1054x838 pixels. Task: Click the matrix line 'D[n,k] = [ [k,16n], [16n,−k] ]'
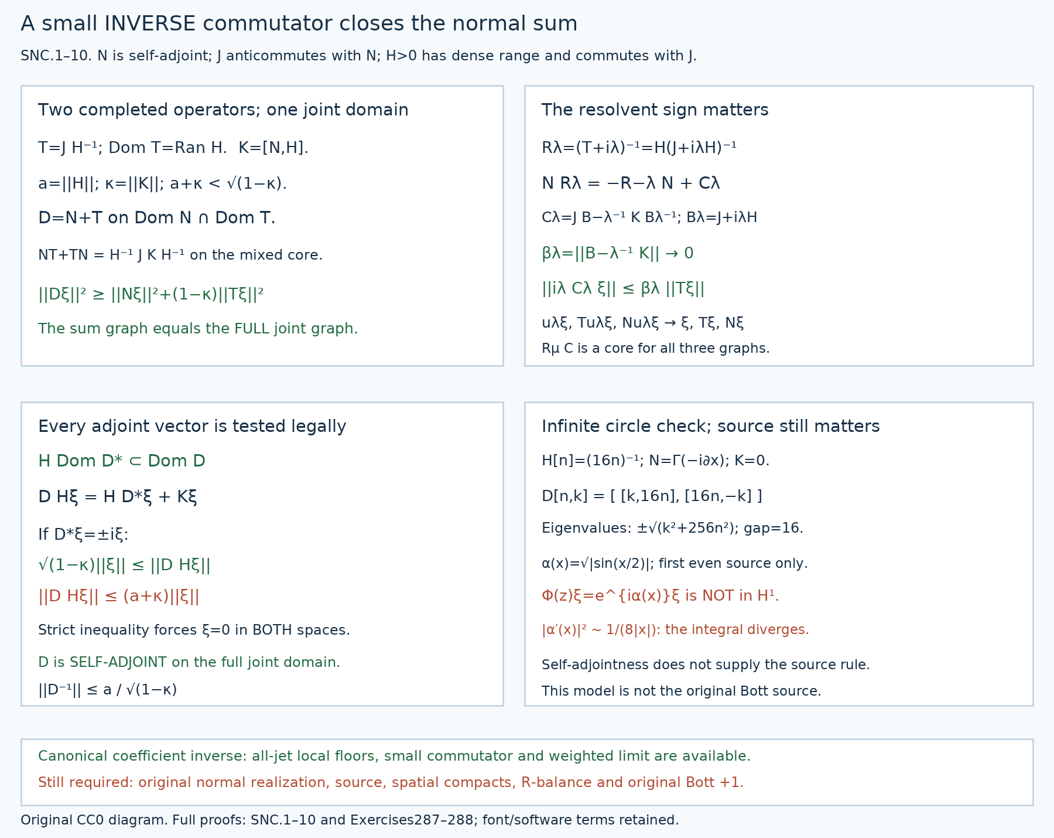point(652,496)
